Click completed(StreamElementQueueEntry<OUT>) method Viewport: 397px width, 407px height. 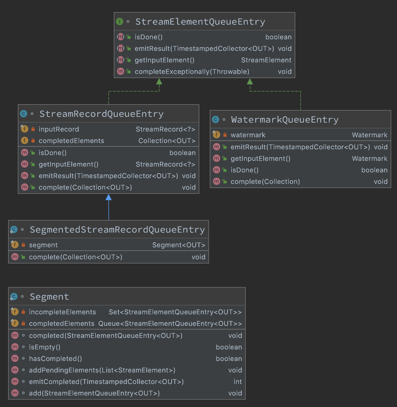[x=127, y=335]
